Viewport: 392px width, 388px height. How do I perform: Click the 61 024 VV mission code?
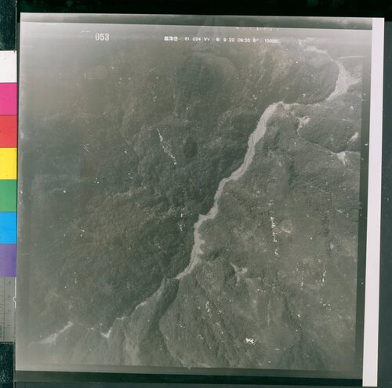[x=198, y=39]
